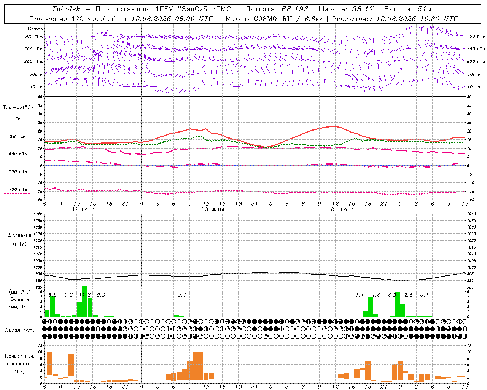Click the "21 июня" date label
Screen dimensions: 487x390
click(x=342, y=209)
